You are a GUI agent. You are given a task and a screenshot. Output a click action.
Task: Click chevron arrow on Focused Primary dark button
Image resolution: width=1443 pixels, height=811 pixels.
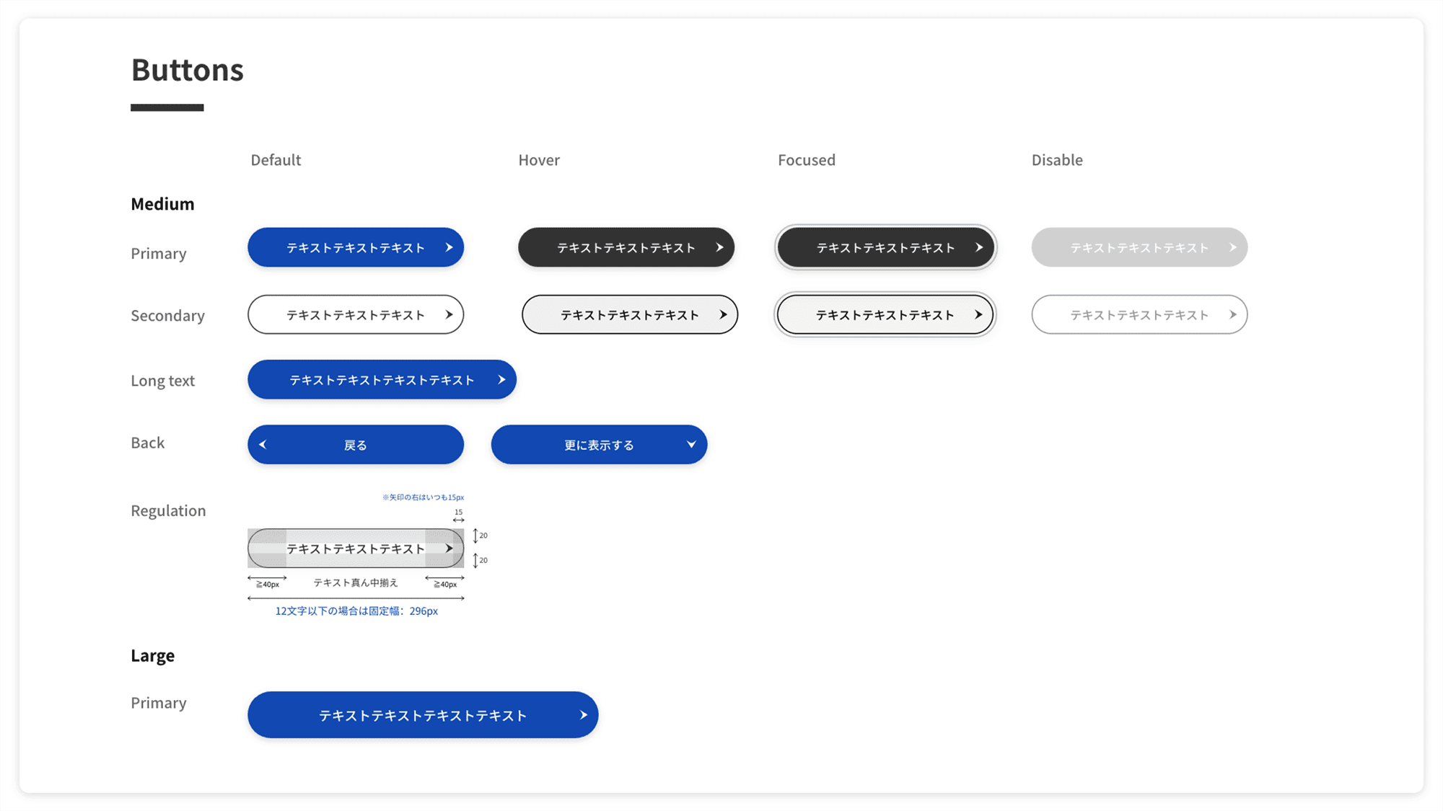pos(979,247)
